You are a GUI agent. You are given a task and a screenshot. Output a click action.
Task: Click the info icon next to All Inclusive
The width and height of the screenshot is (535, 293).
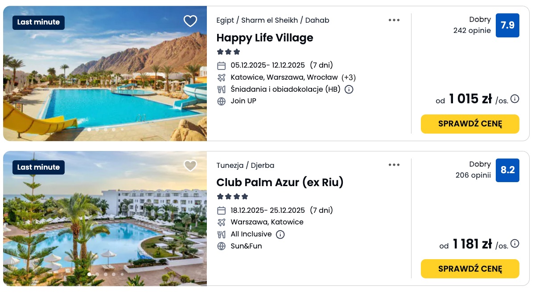(280, 234)
